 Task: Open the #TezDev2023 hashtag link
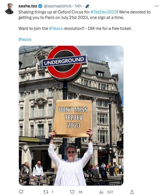click(104, 12)
